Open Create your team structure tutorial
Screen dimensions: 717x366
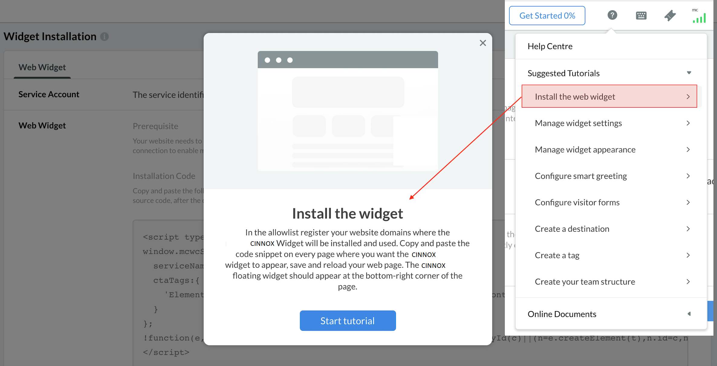point(585,282)
